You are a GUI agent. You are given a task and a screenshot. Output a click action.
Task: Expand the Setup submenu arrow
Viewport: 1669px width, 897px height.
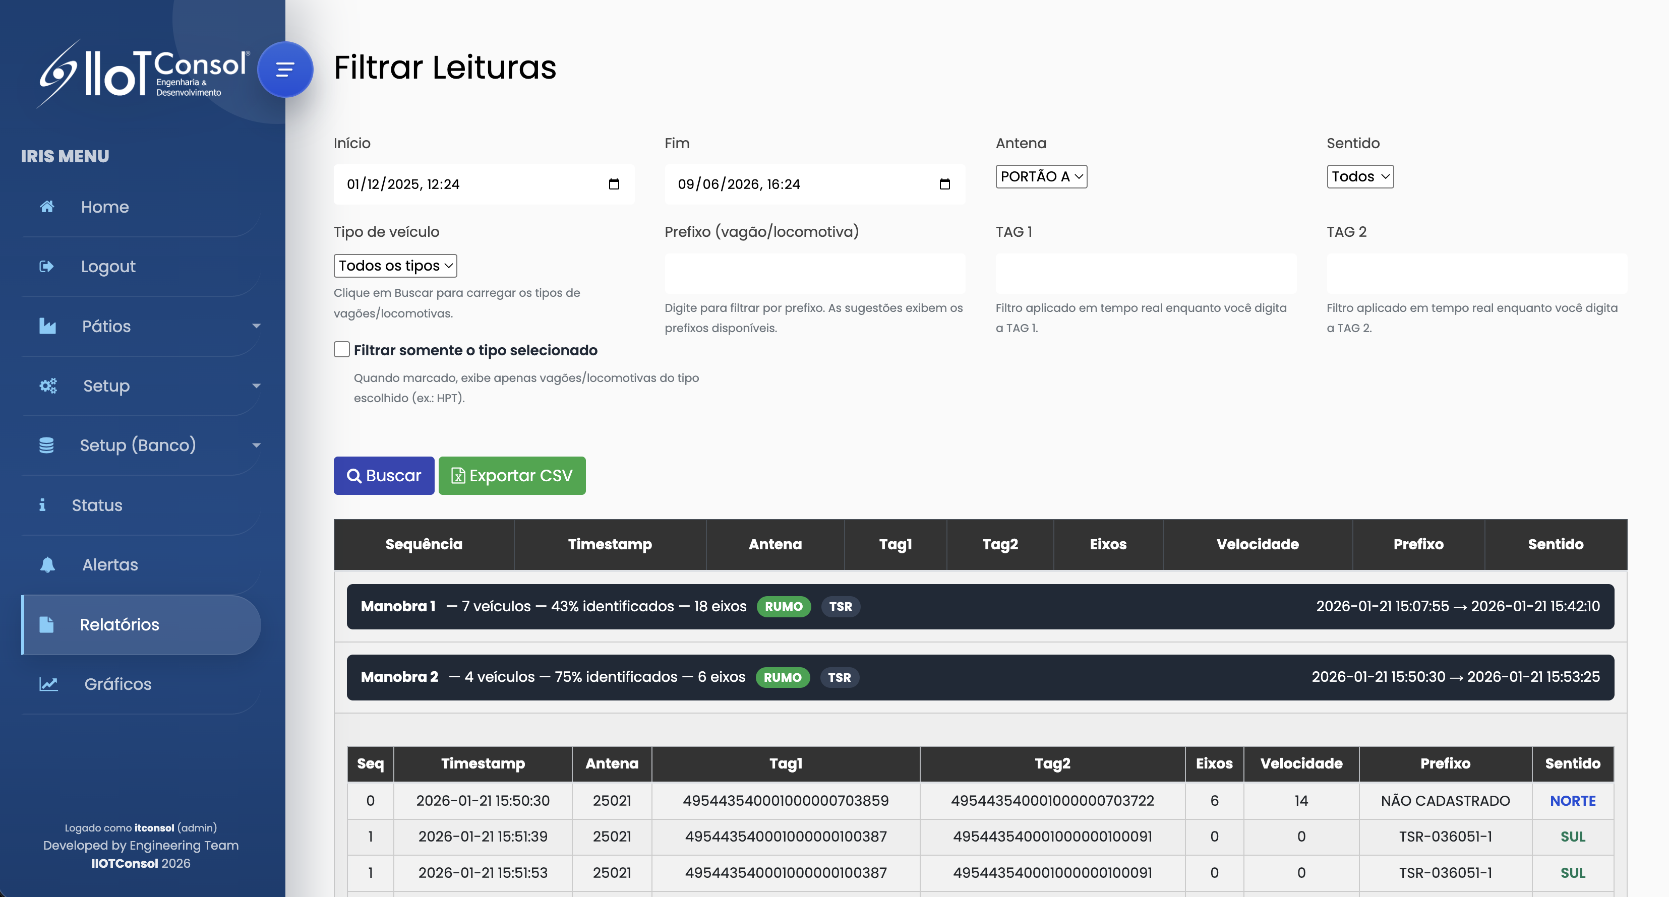point(257,386)
